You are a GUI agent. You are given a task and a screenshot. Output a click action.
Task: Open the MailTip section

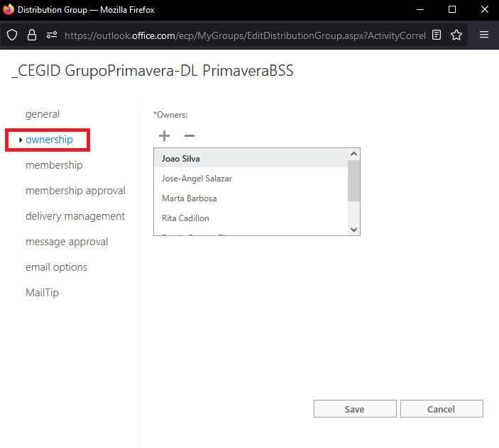coord(42,293)
